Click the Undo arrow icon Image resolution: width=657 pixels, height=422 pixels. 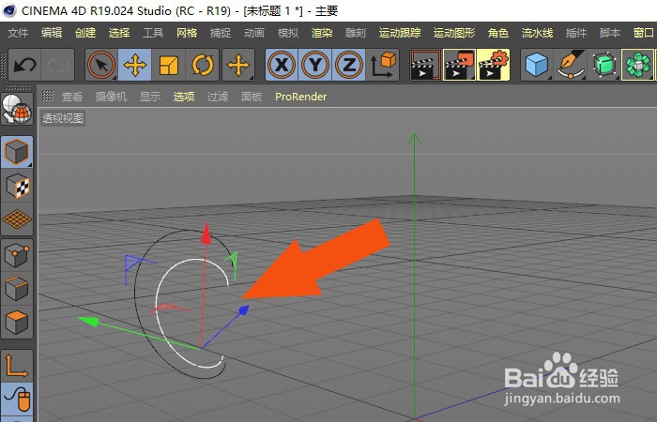(24, 65)
